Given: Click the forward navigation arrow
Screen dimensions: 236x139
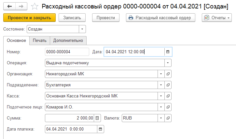Looking at the screenshot, I should pos(21,6).
